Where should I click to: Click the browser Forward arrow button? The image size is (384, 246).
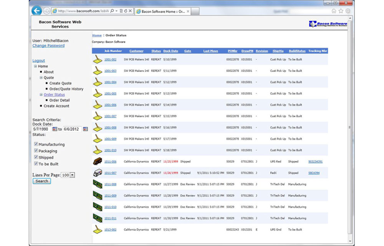pos(46,11)
